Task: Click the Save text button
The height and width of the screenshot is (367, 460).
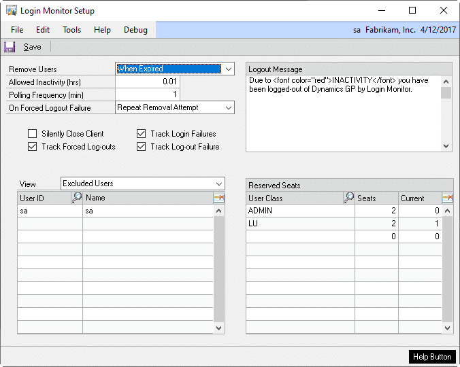Action: (x=32, y=47)
